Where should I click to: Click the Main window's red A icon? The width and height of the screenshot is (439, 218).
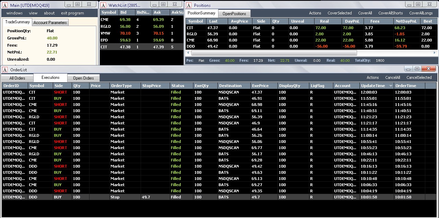(x=5, y=5)
